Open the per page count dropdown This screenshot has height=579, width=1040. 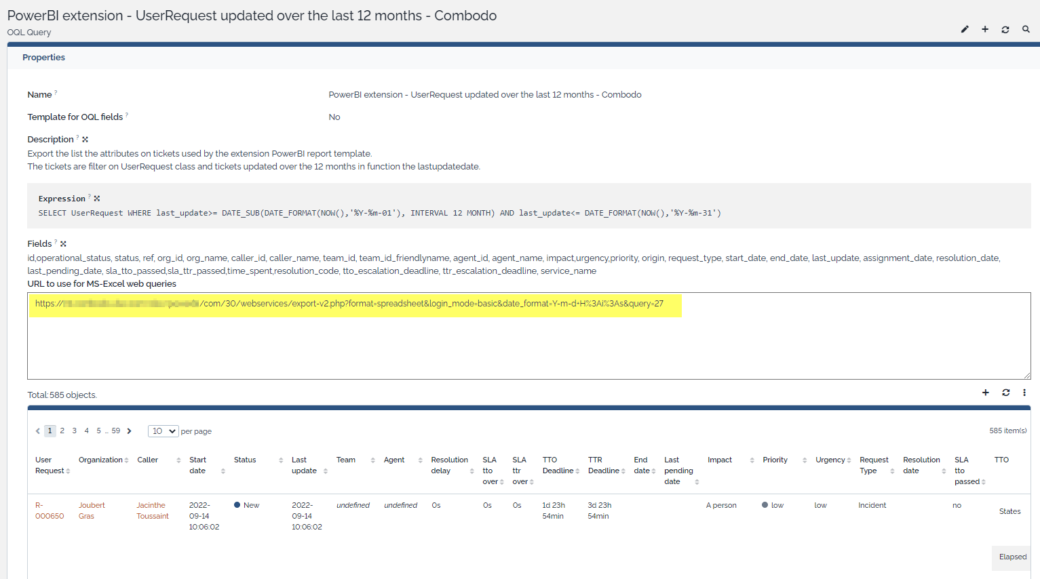pos(163,431)
